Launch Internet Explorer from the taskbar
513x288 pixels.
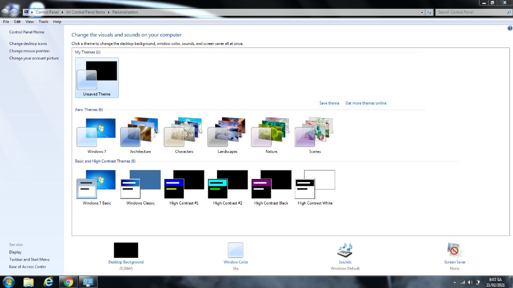pyautogui.click(x=49, y=282)
